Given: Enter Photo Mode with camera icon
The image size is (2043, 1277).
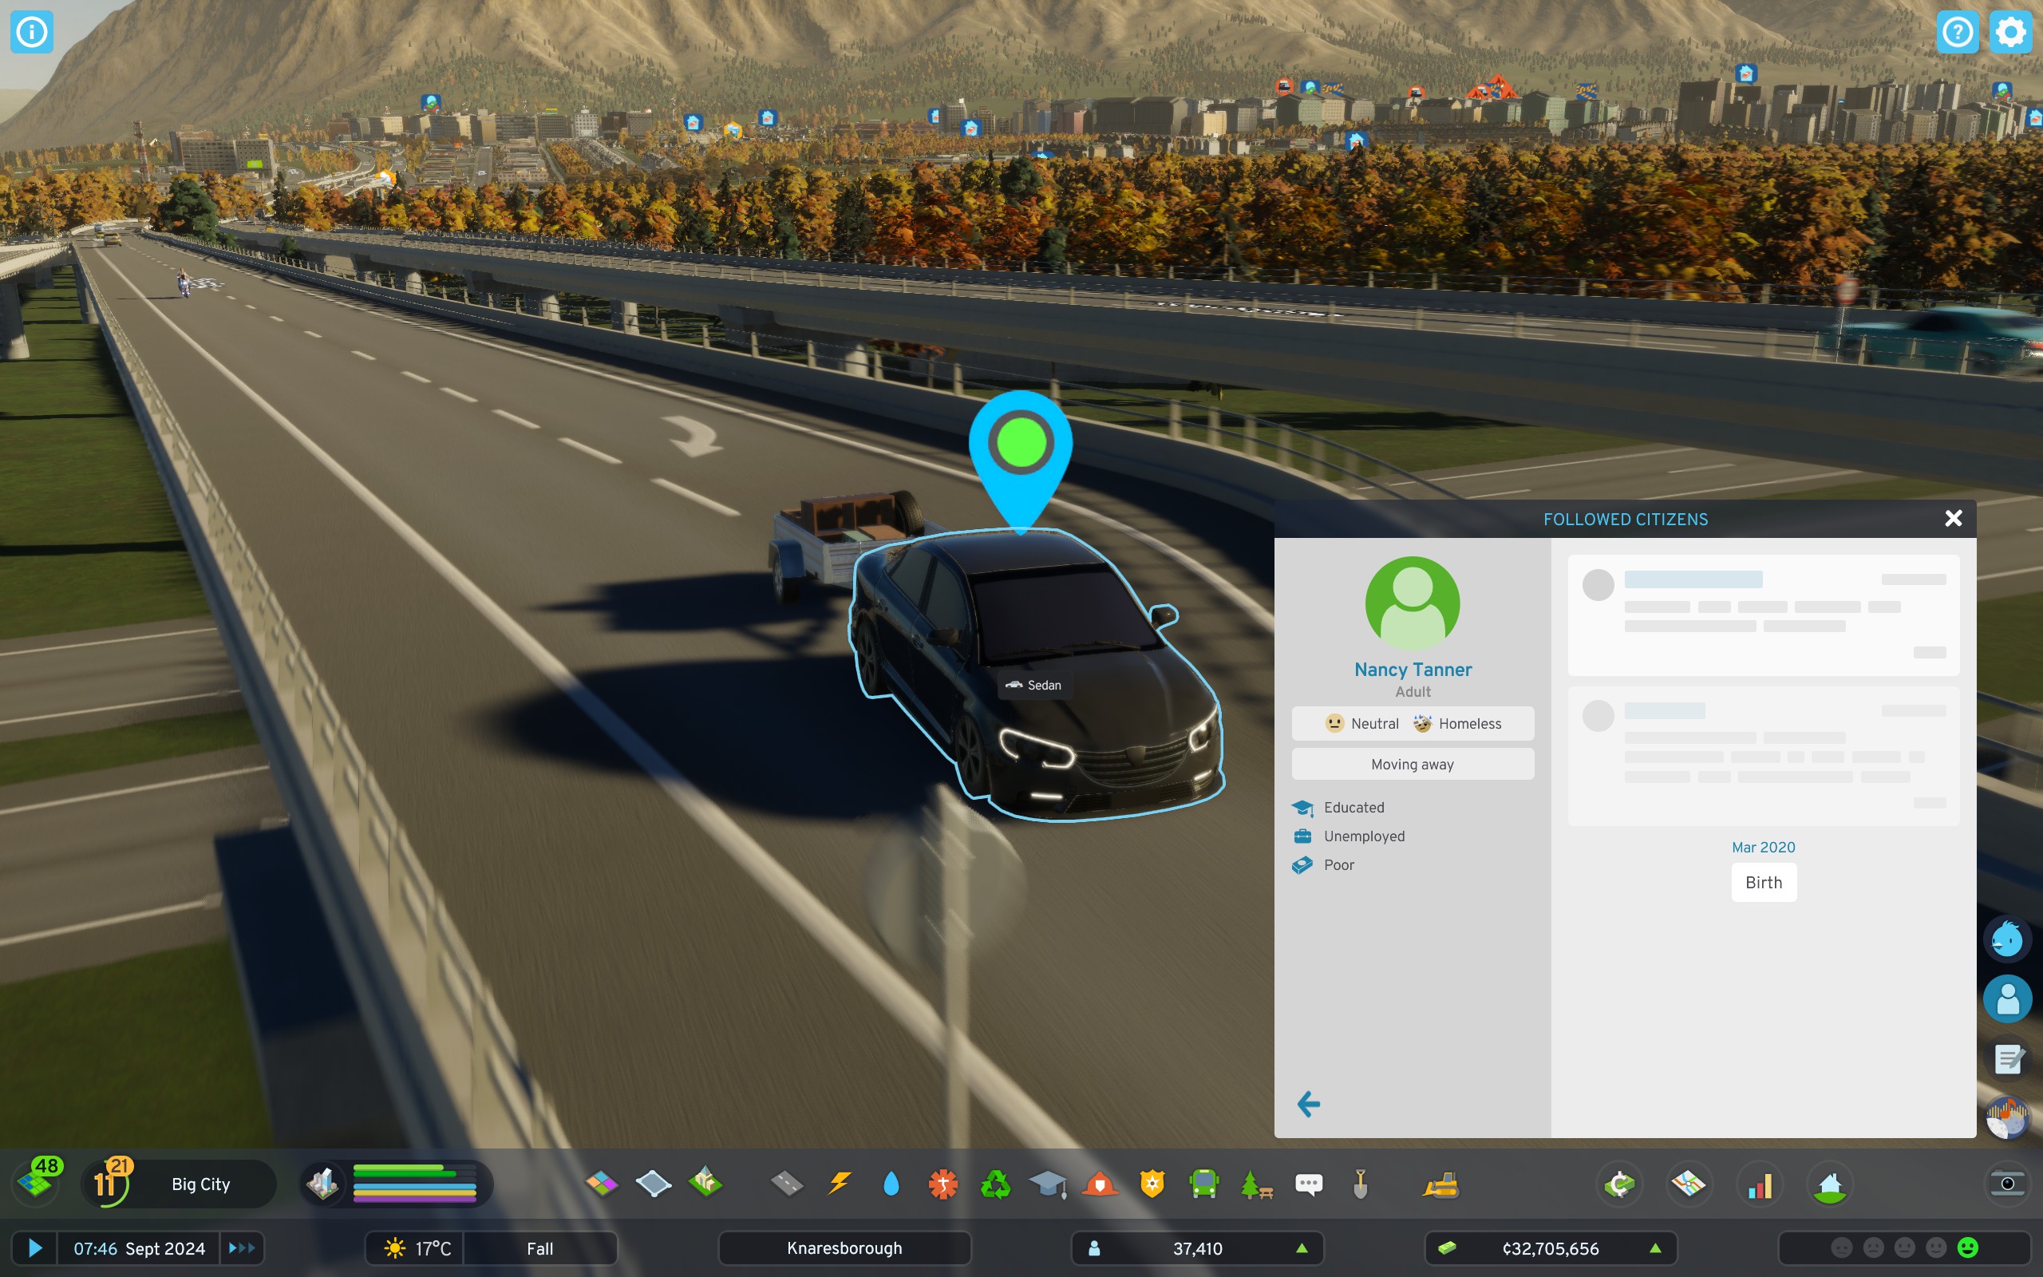Looking at the screenshot, I should 2008,1184.
